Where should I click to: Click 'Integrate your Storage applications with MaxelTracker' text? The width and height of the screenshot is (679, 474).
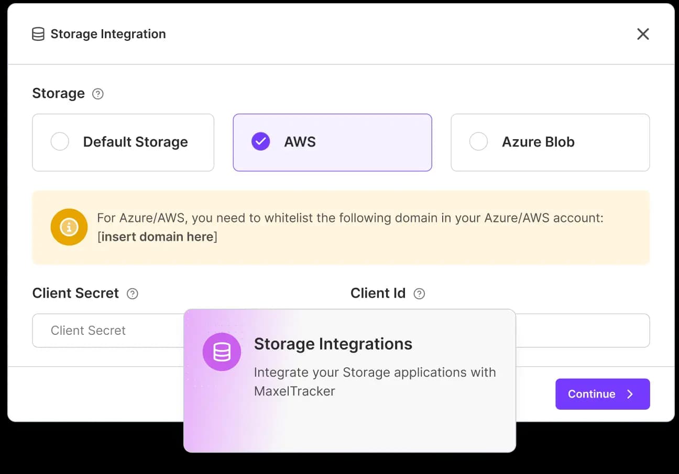point(375,381)
